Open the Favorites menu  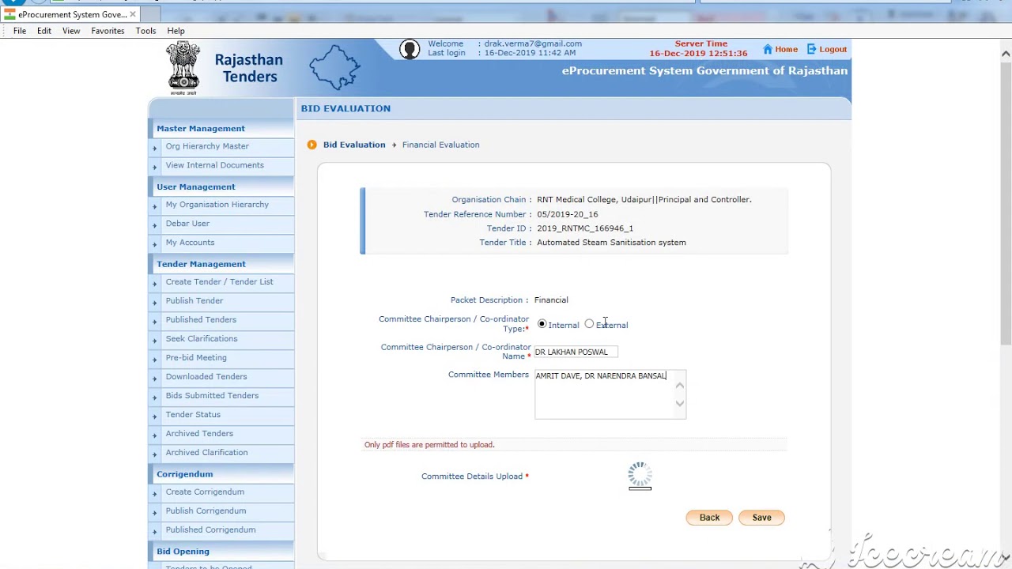point(108,31)
